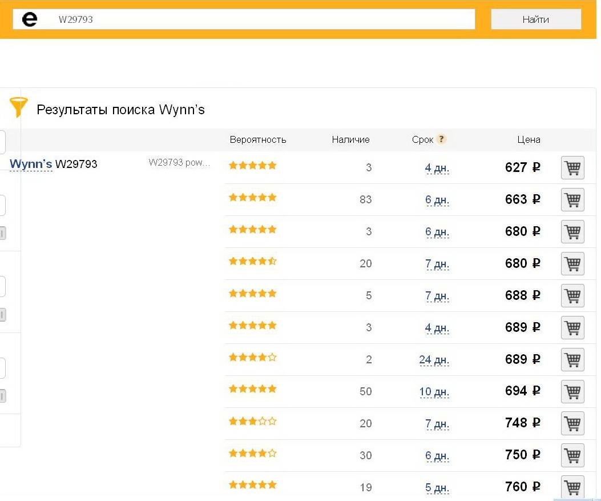Add the 680 ₽ 3-stock offer to cart

pos(572,232)
